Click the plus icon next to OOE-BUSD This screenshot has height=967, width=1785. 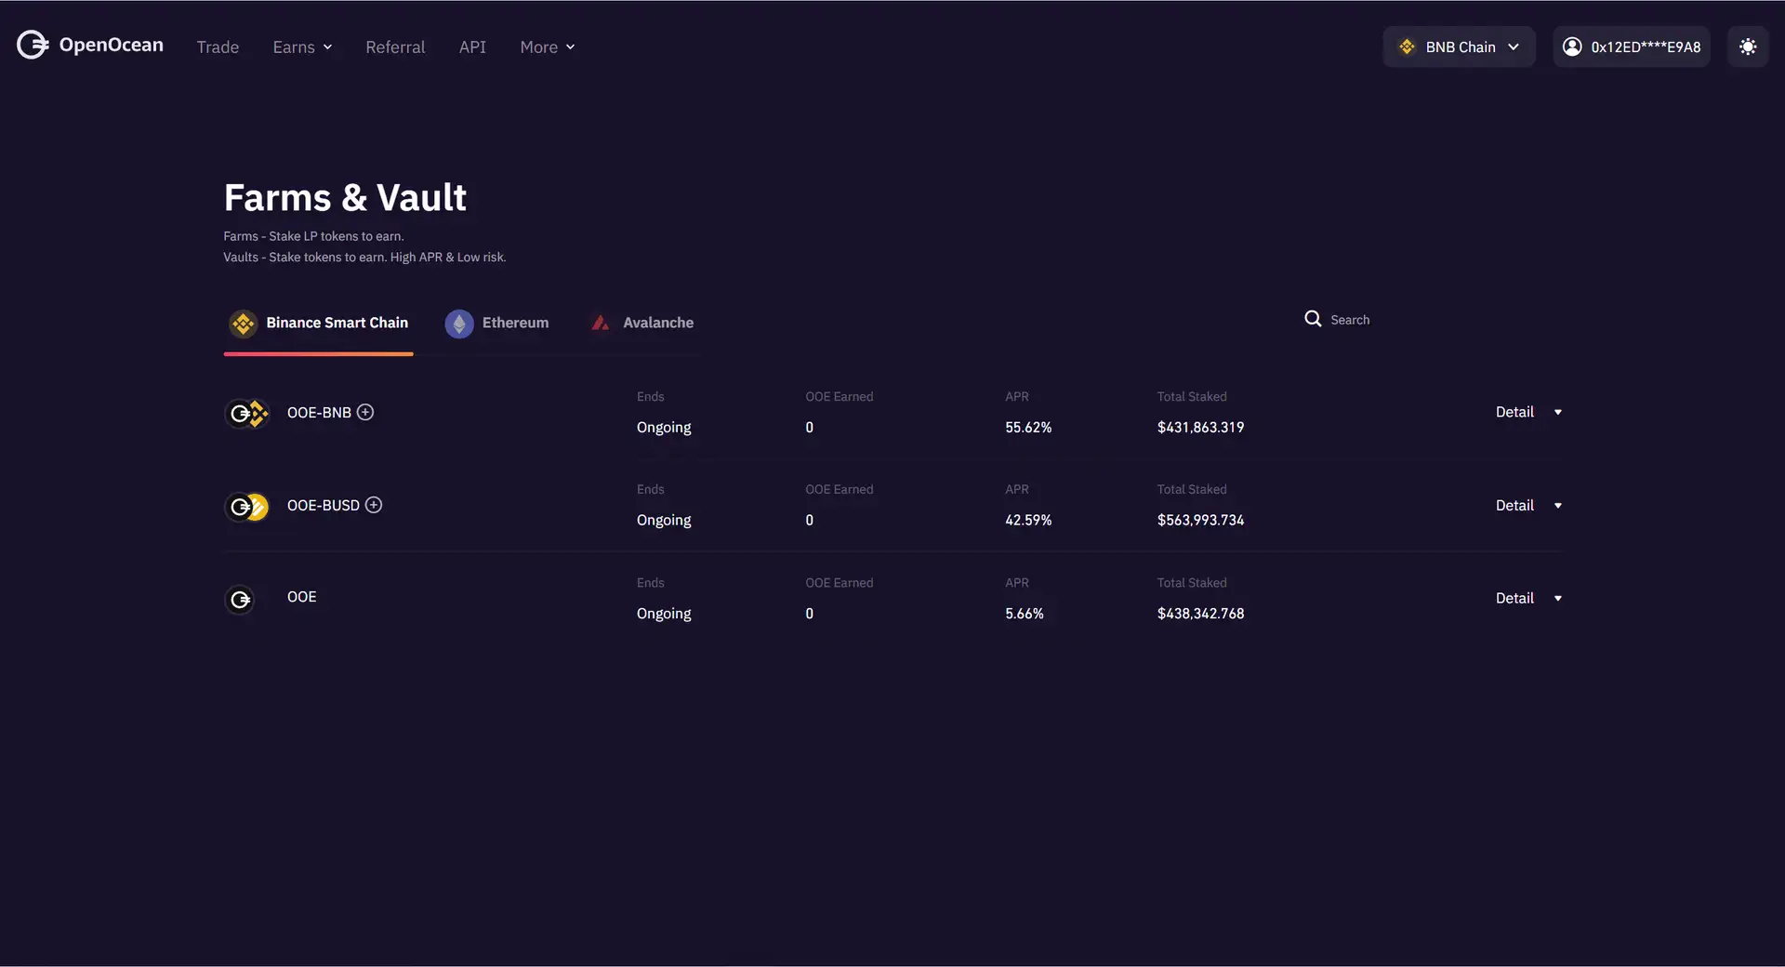374,505
